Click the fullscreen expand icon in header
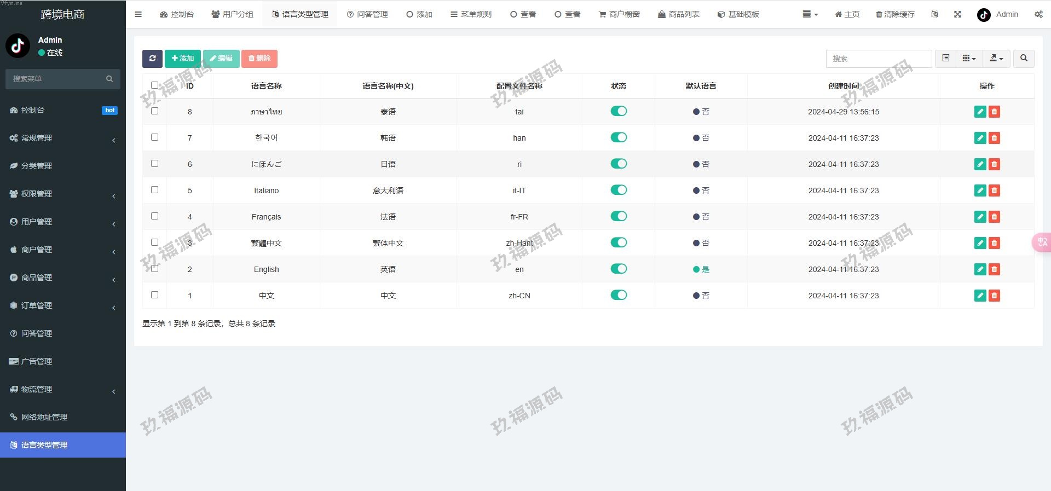The height and width of the screenshot is (491, 1051). pos(957,14)
